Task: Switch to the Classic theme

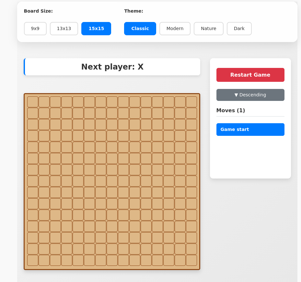Action: (140, 28)
